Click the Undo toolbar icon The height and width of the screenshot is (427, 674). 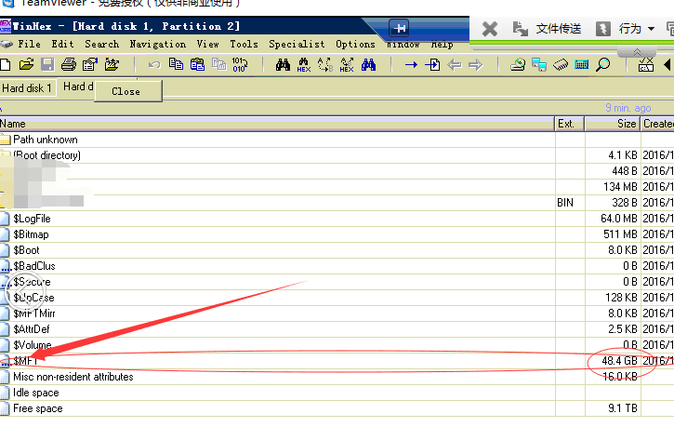tap(154, 64)
